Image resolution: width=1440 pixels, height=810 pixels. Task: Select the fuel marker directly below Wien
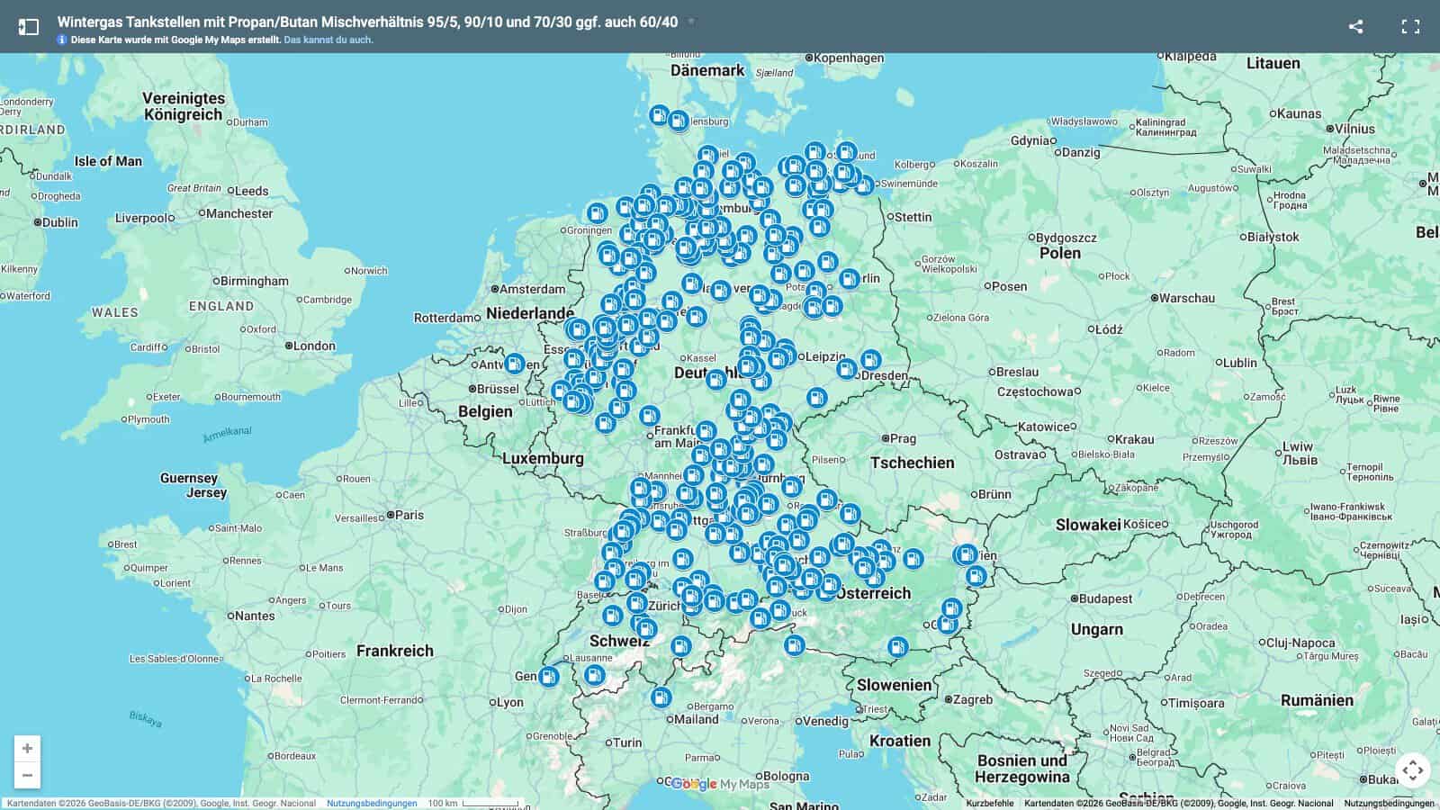pyautogui.click(x=976, y=576)
